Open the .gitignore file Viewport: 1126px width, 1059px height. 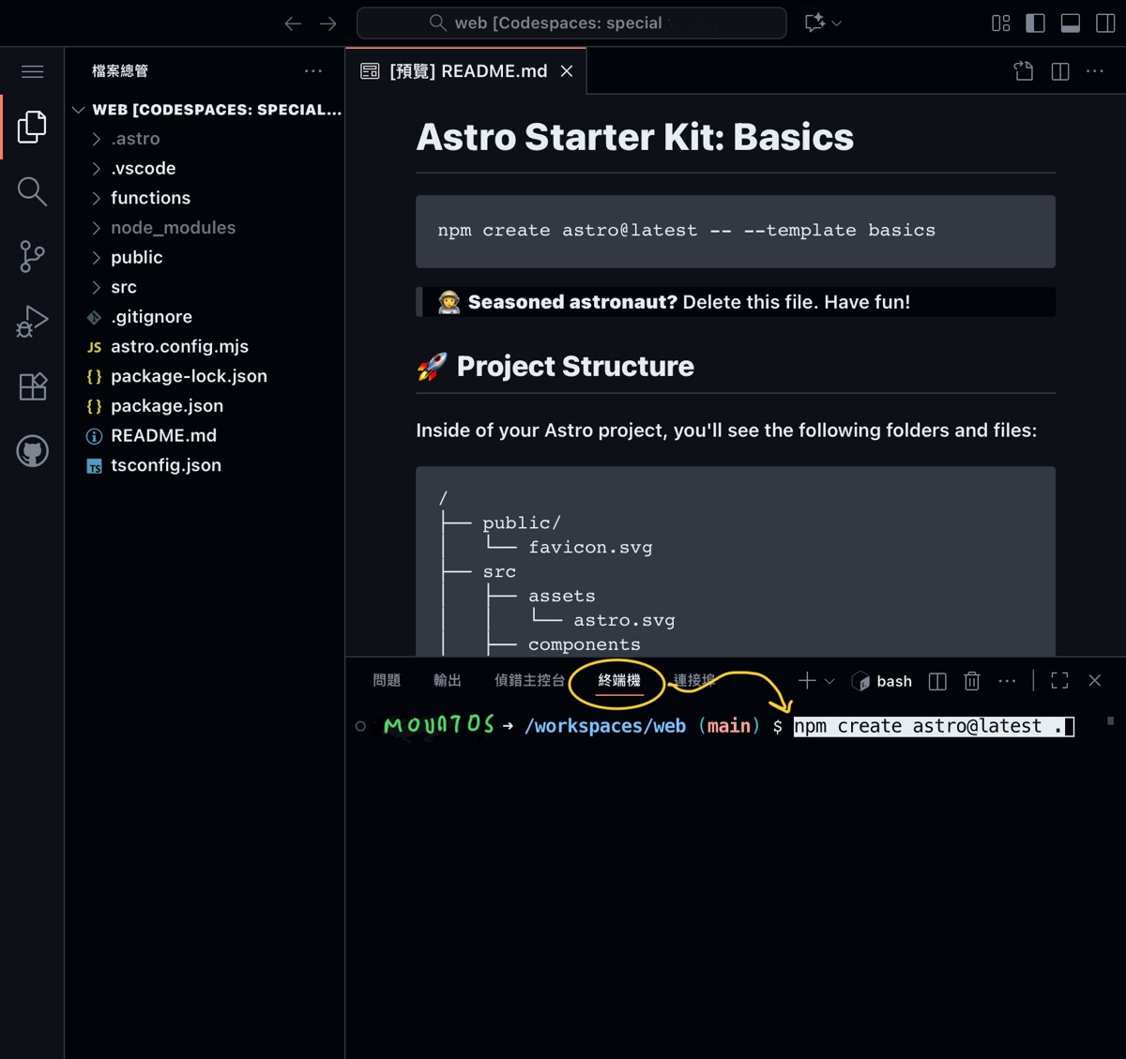205,317
